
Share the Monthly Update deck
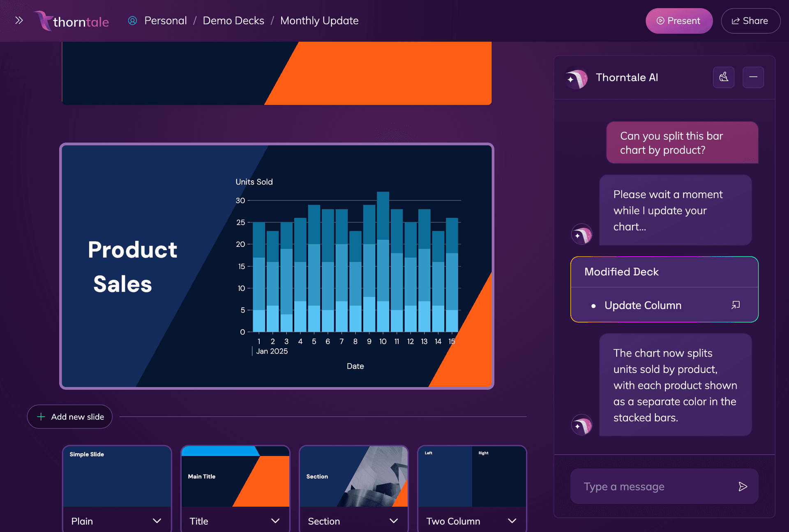tap(750, 21)
